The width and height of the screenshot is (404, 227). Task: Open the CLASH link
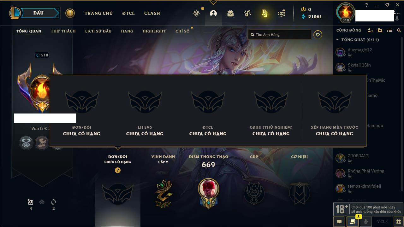152,13
